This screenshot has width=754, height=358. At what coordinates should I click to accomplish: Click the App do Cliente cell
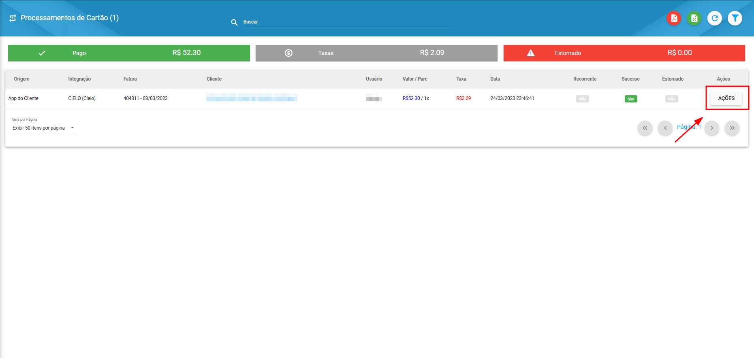click(x=23, y=98)
